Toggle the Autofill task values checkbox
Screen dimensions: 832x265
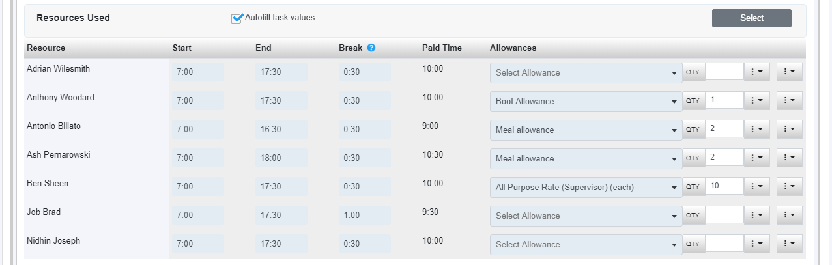coord(237,18)
